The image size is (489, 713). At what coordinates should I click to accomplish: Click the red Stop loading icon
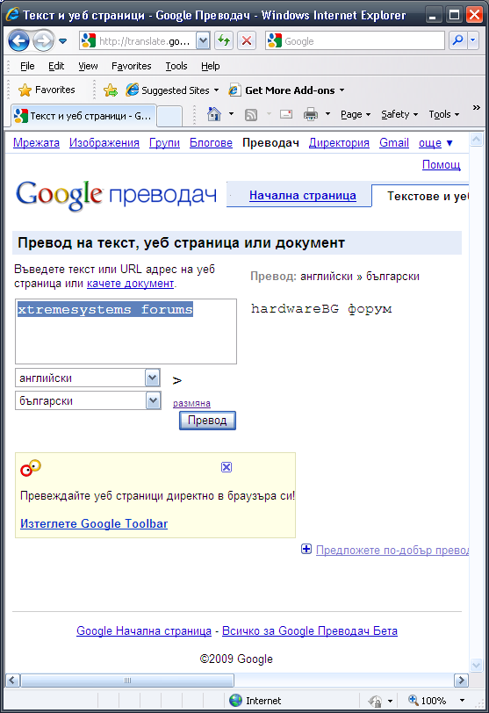point(247,41)
